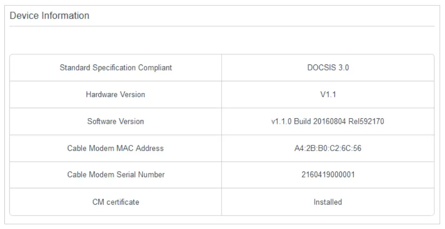Image resolution: width=445 pixels, height=229 pixels.
Task: Click the Hardware Version label
Action: (x=116, y=94)
